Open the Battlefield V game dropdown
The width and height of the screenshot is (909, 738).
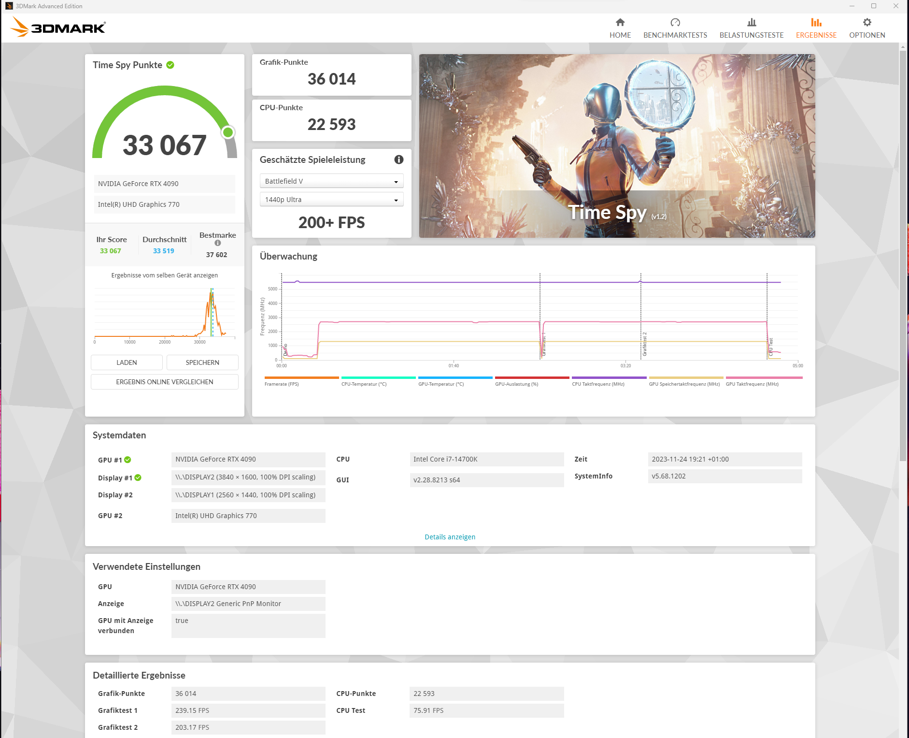[332, 181]
